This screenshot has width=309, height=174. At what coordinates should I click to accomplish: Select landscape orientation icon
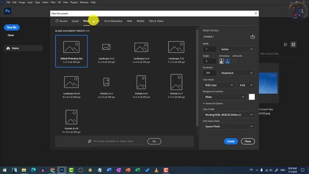(x=227, y=61)
